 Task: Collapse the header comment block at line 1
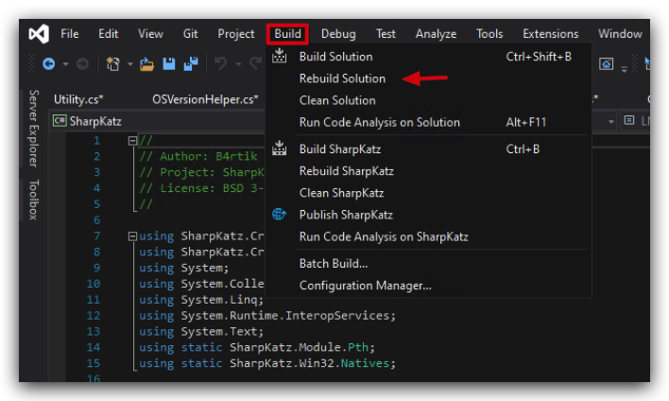click(x=132, y=141)
